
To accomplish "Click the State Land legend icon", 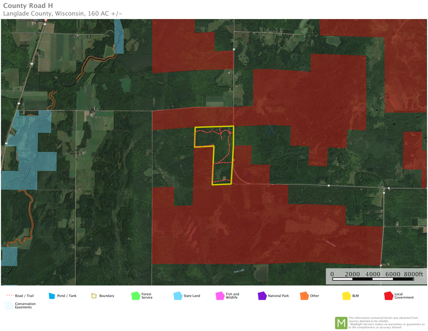I will 178,296.
